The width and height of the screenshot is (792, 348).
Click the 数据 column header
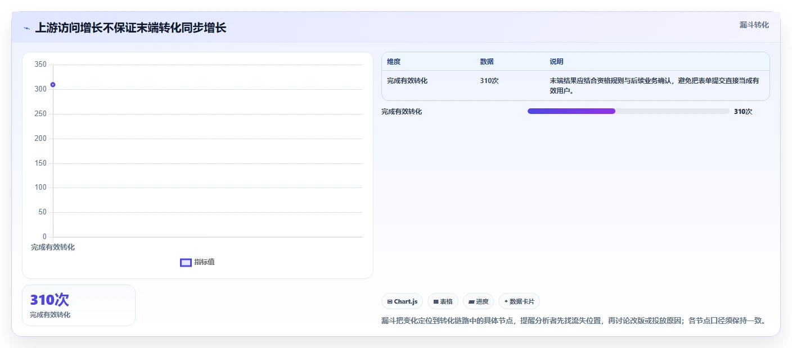coord(487,62)
